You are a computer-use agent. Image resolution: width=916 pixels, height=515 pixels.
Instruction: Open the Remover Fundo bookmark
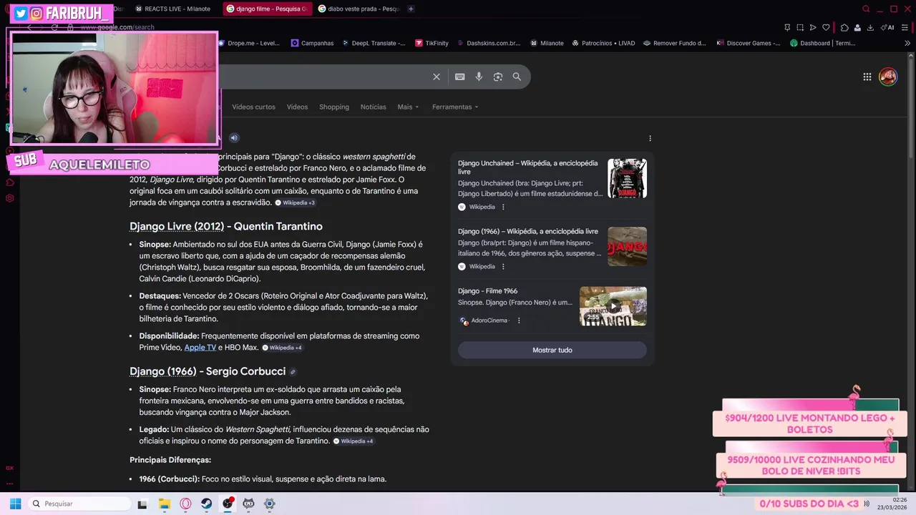(x=674, y=43)
